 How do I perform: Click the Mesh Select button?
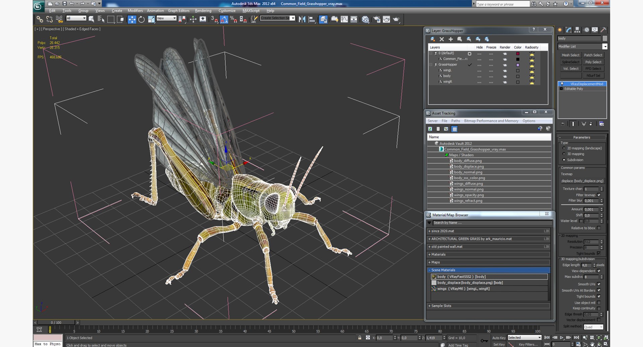pyautogui.click(x=570, y=55)
